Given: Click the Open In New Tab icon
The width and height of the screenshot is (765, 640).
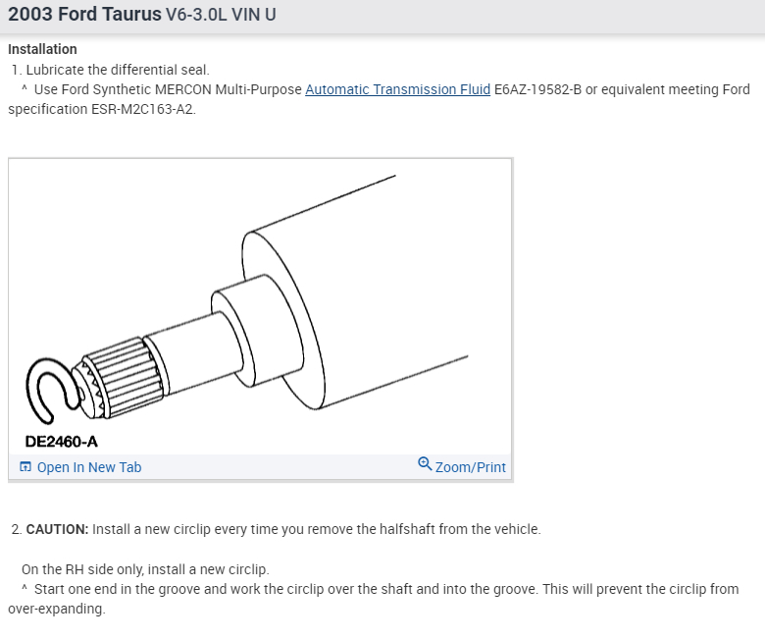Looking at the screenshot, I should pyautogui.click(x=25, y=467).
